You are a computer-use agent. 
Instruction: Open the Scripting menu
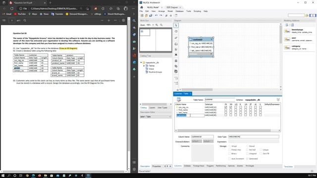pos(197,11)
